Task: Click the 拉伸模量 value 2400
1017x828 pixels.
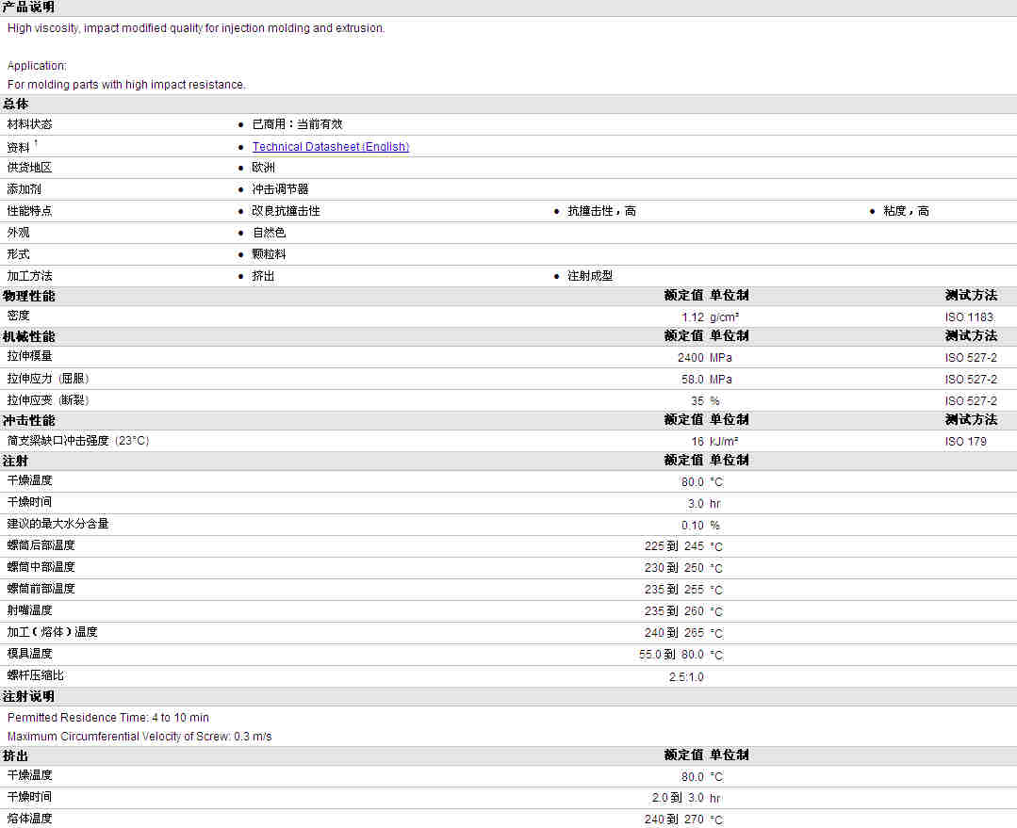Action: 690,358
